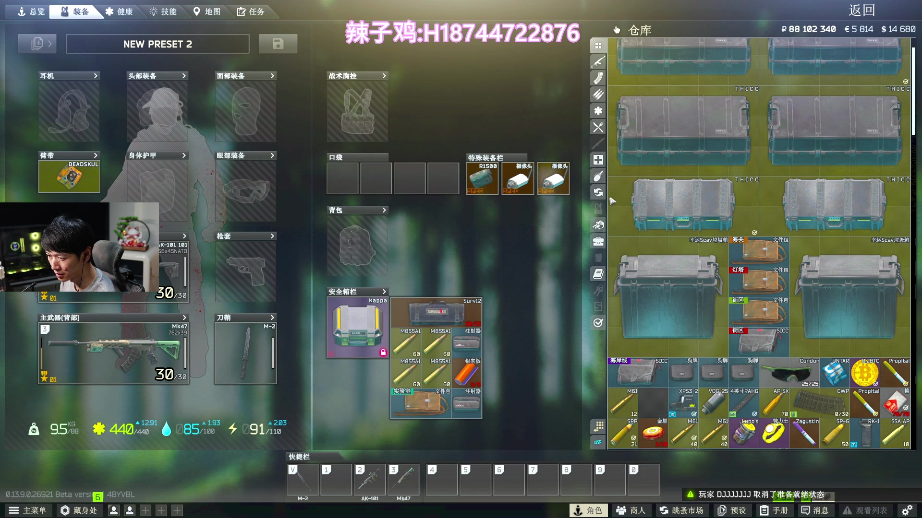Expand the 头部装备 headwear slot header
Screen dimensions: 922x518
[157, 76]
